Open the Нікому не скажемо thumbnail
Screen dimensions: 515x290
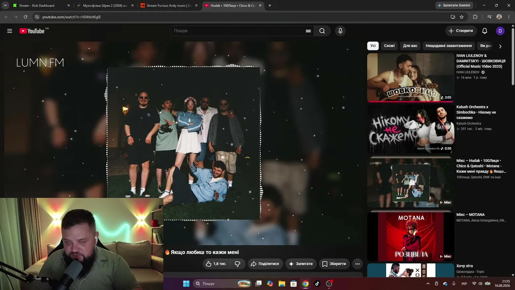pyautogui.click(x=410, y=129)
